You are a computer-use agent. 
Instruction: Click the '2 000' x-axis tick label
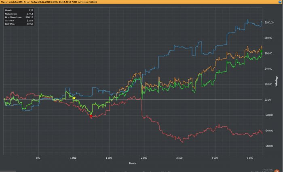(144, 158)
